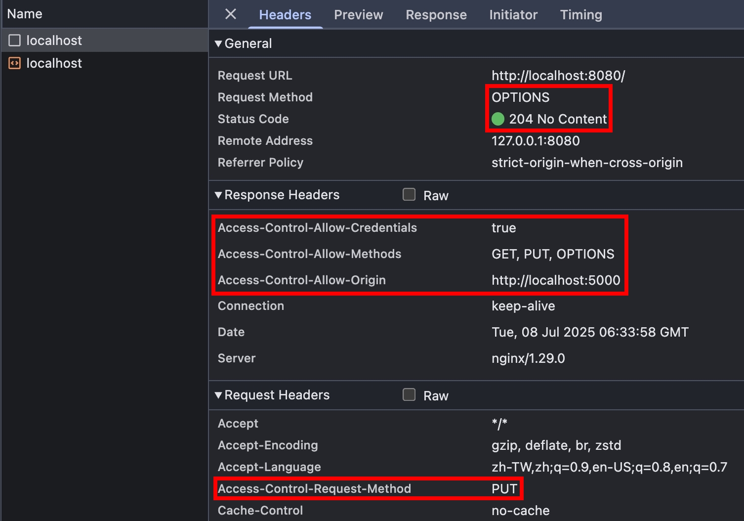The image size is (744, 521).
Task: Switch to the Headers tab
Action: (285, 15)
